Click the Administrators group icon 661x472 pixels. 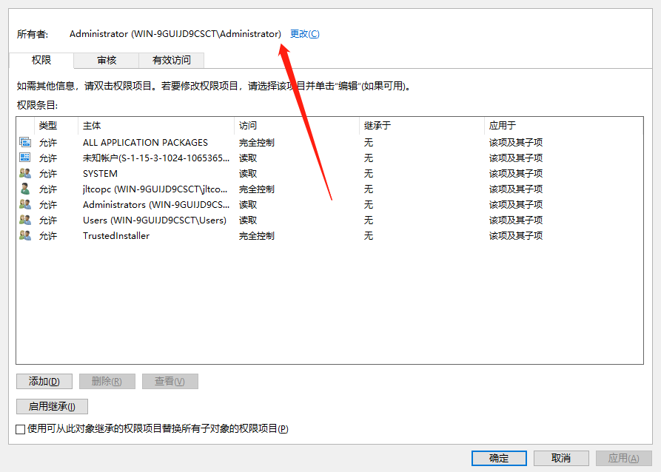point(25,204)
